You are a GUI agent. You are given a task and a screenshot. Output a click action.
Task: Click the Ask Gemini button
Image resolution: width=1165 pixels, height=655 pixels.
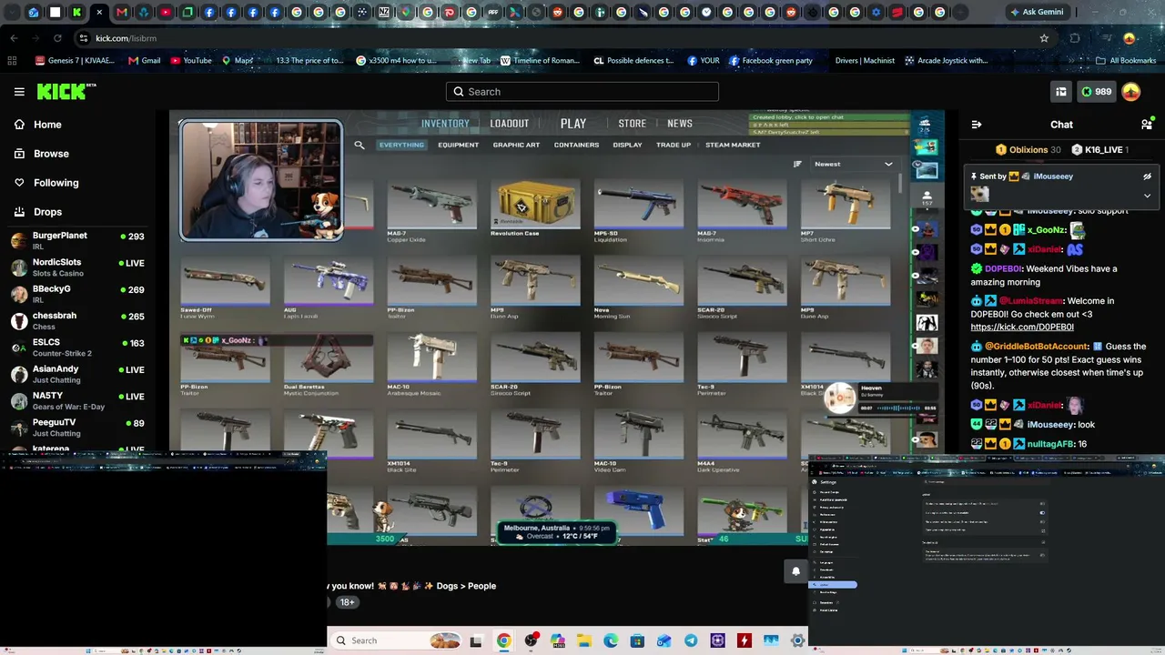[x=1036, y=13]
